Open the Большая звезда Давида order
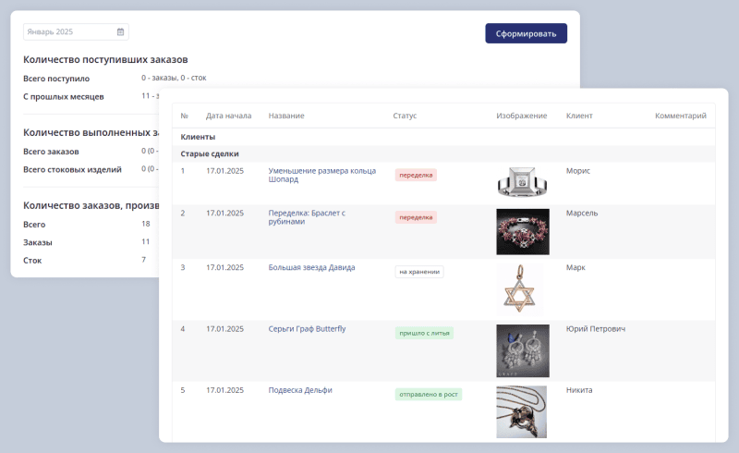The image size is (739, 453). [311, 268]
